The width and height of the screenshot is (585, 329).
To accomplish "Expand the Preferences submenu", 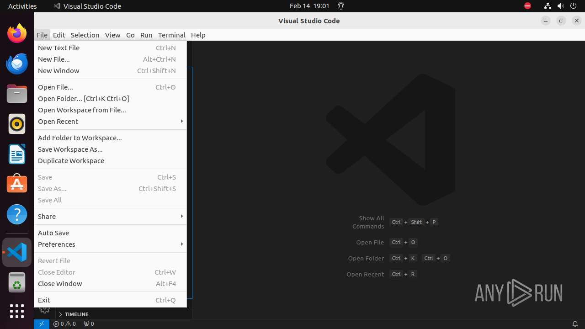I will click(x=110, y=244).
